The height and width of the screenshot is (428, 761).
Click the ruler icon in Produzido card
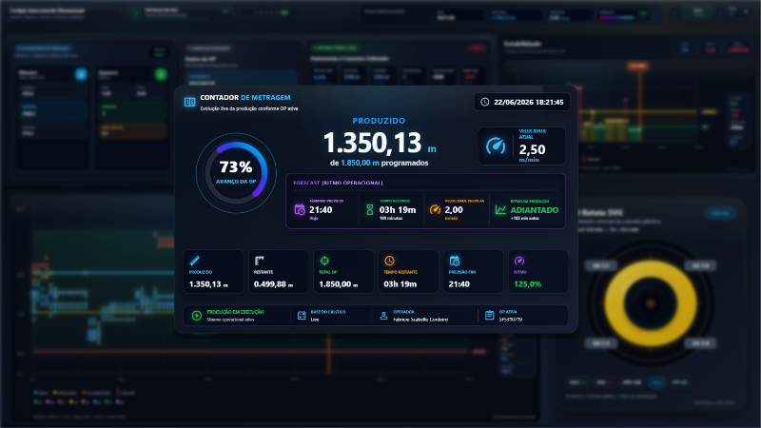pyautogui.click(x=195, y=261)
